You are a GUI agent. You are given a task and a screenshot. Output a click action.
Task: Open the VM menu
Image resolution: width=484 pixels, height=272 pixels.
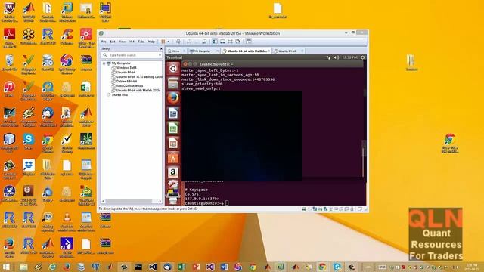pos(132,42)
